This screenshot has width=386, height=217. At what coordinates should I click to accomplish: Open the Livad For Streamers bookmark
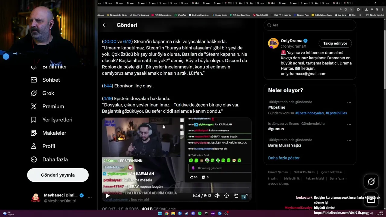point(140,15)
